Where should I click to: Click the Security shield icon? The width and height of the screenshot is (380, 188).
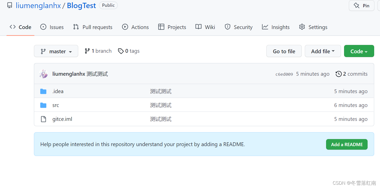[x=228, y=27]
